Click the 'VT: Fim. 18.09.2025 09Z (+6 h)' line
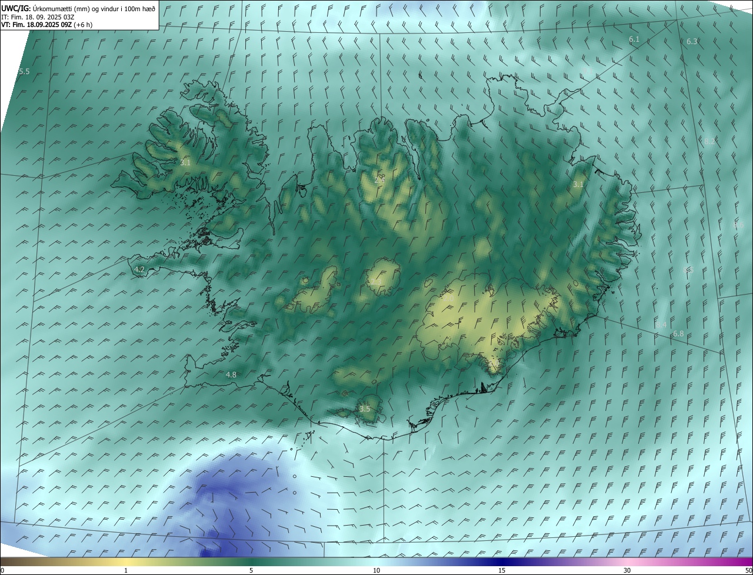Screen dimensions: 753x575 point(46,25)
